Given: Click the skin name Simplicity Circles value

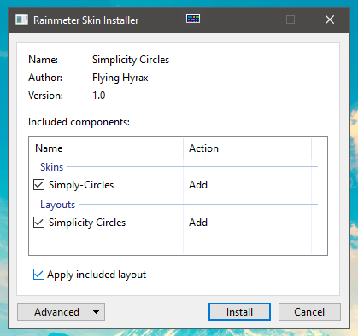Looking at the screenshot, I should point(131,60).
